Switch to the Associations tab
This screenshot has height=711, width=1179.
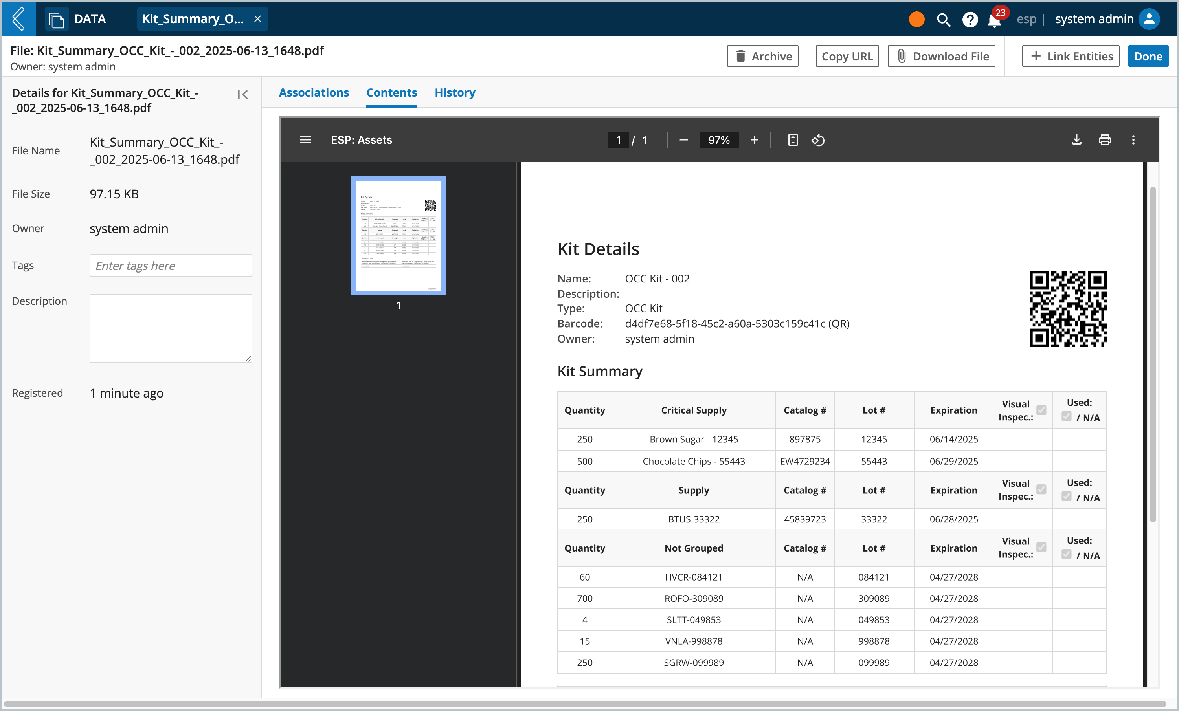click(x=314, y=92)
